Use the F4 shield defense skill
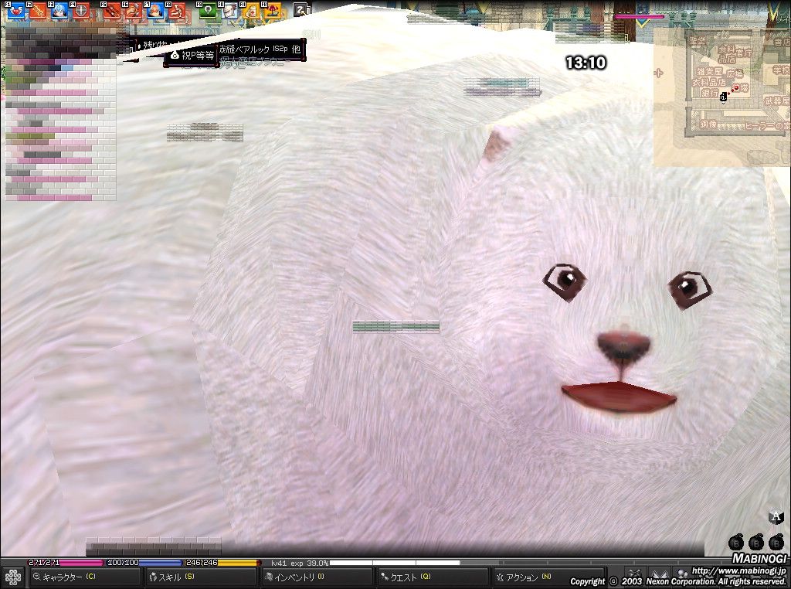Screen dimensions: 791x589 coord(80,10)
